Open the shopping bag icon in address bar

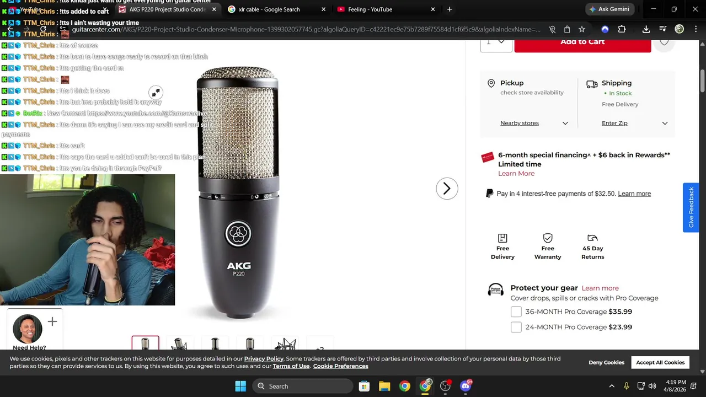[567, 29]
